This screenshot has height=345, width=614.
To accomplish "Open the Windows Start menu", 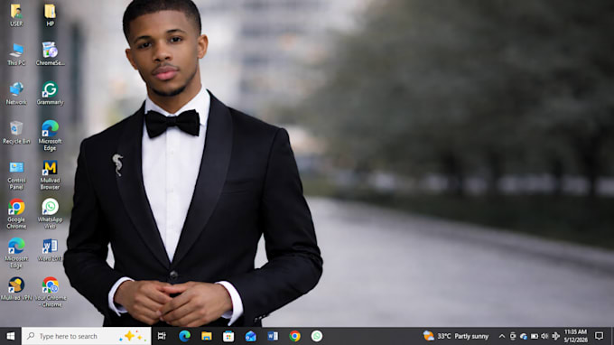I will coord(11,336).
